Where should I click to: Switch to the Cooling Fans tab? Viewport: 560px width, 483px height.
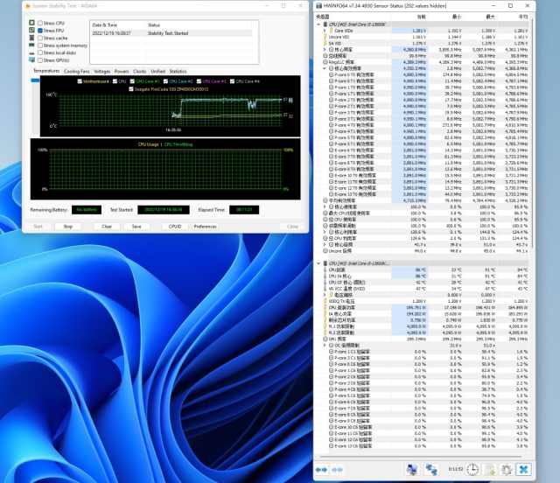pyautogui.click(x=77, y=72)
